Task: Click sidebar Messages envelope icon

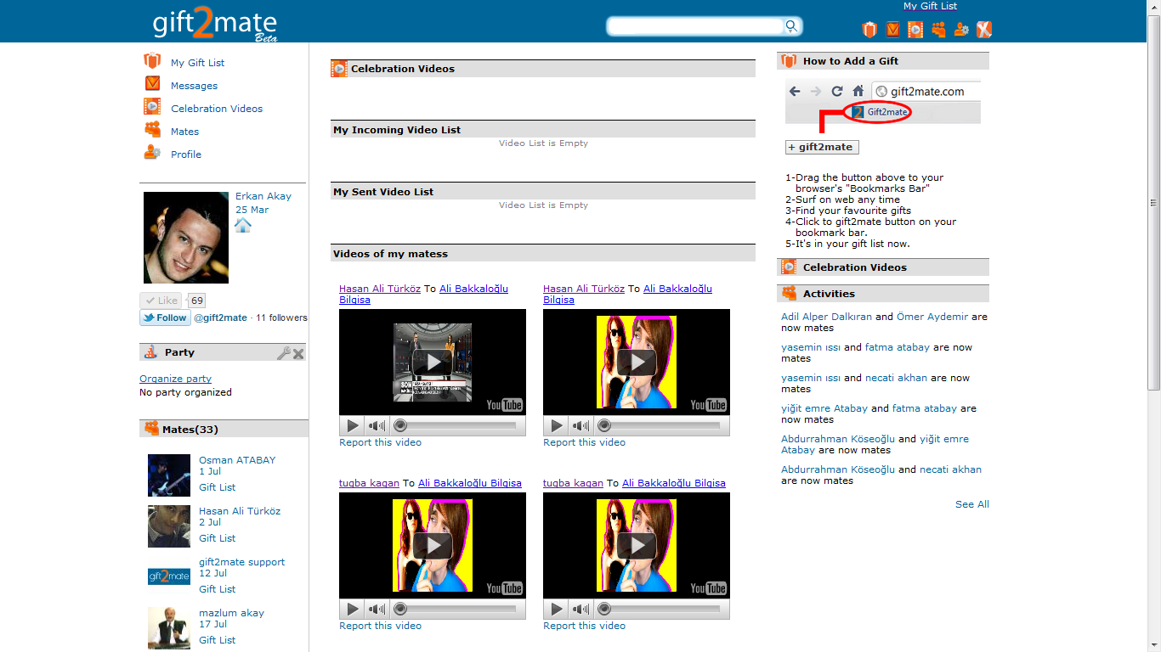Action: (x=152, y=84)
